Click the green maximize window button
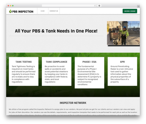Viewport: 146px width, 124px height. 13,6
